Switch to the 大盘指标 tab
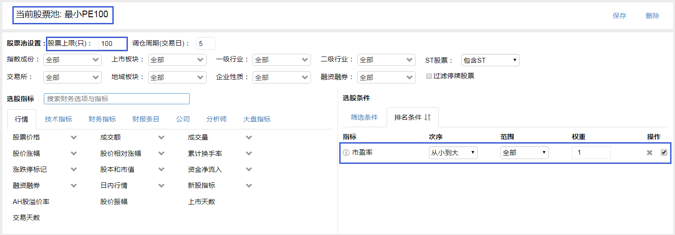This screenshot has height=235, width=675. pyautogui.click(x=257, y=119)
